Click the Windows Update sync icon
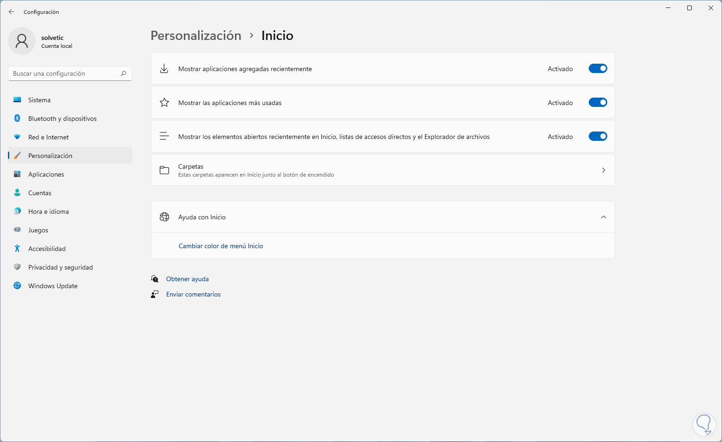This screenshot has width=722, height=442. (x=17, y=286)
